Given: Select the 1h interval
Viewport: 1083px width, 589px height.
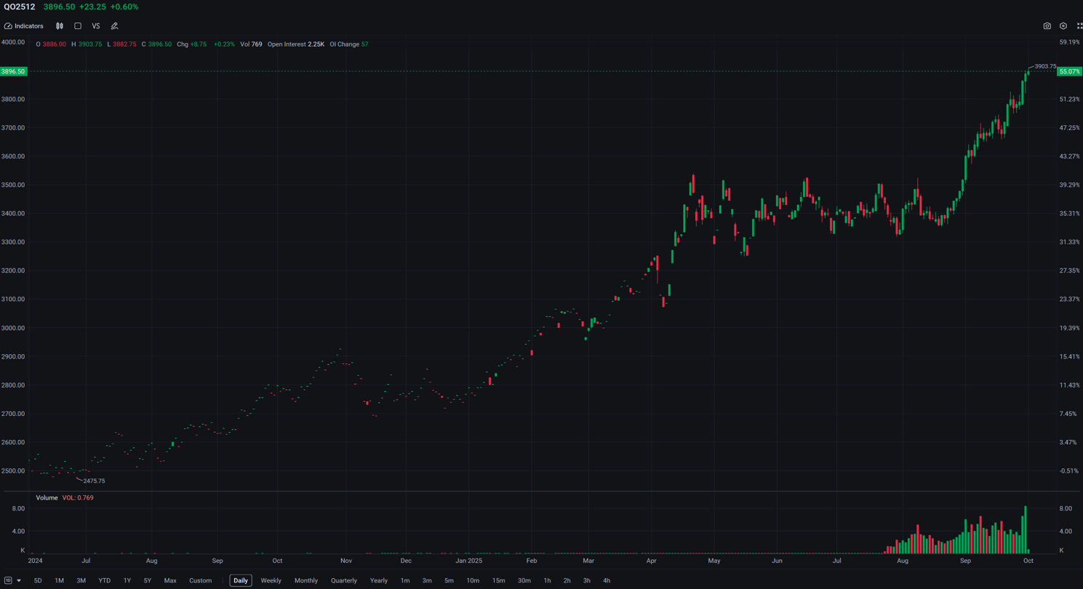Looking at the screenshot, I should click(x=547, y=581).
